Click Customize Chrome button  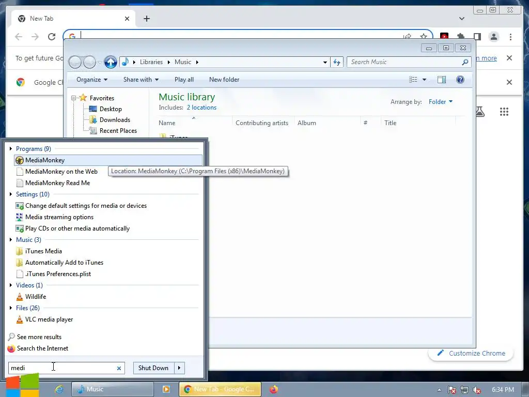[x=471, y=354]
